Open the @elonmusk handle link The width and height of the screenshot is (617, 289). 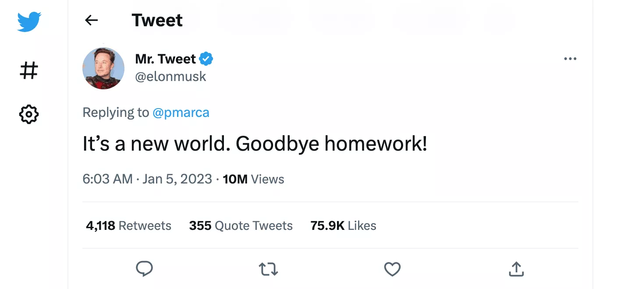point(170,77)
